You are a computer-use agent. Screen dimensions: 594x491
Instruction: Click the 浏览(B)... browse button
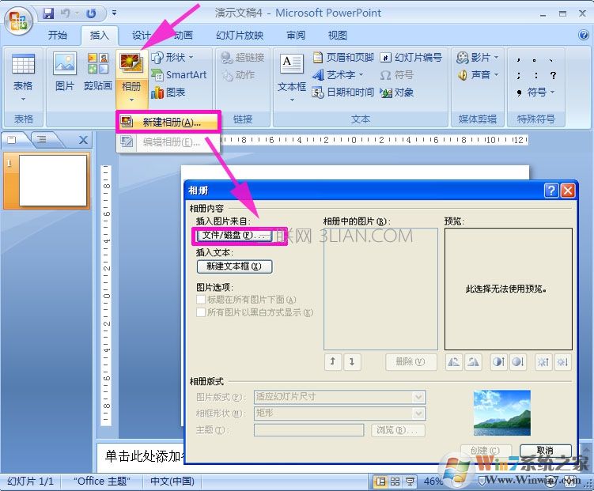[x=398, y=430]
